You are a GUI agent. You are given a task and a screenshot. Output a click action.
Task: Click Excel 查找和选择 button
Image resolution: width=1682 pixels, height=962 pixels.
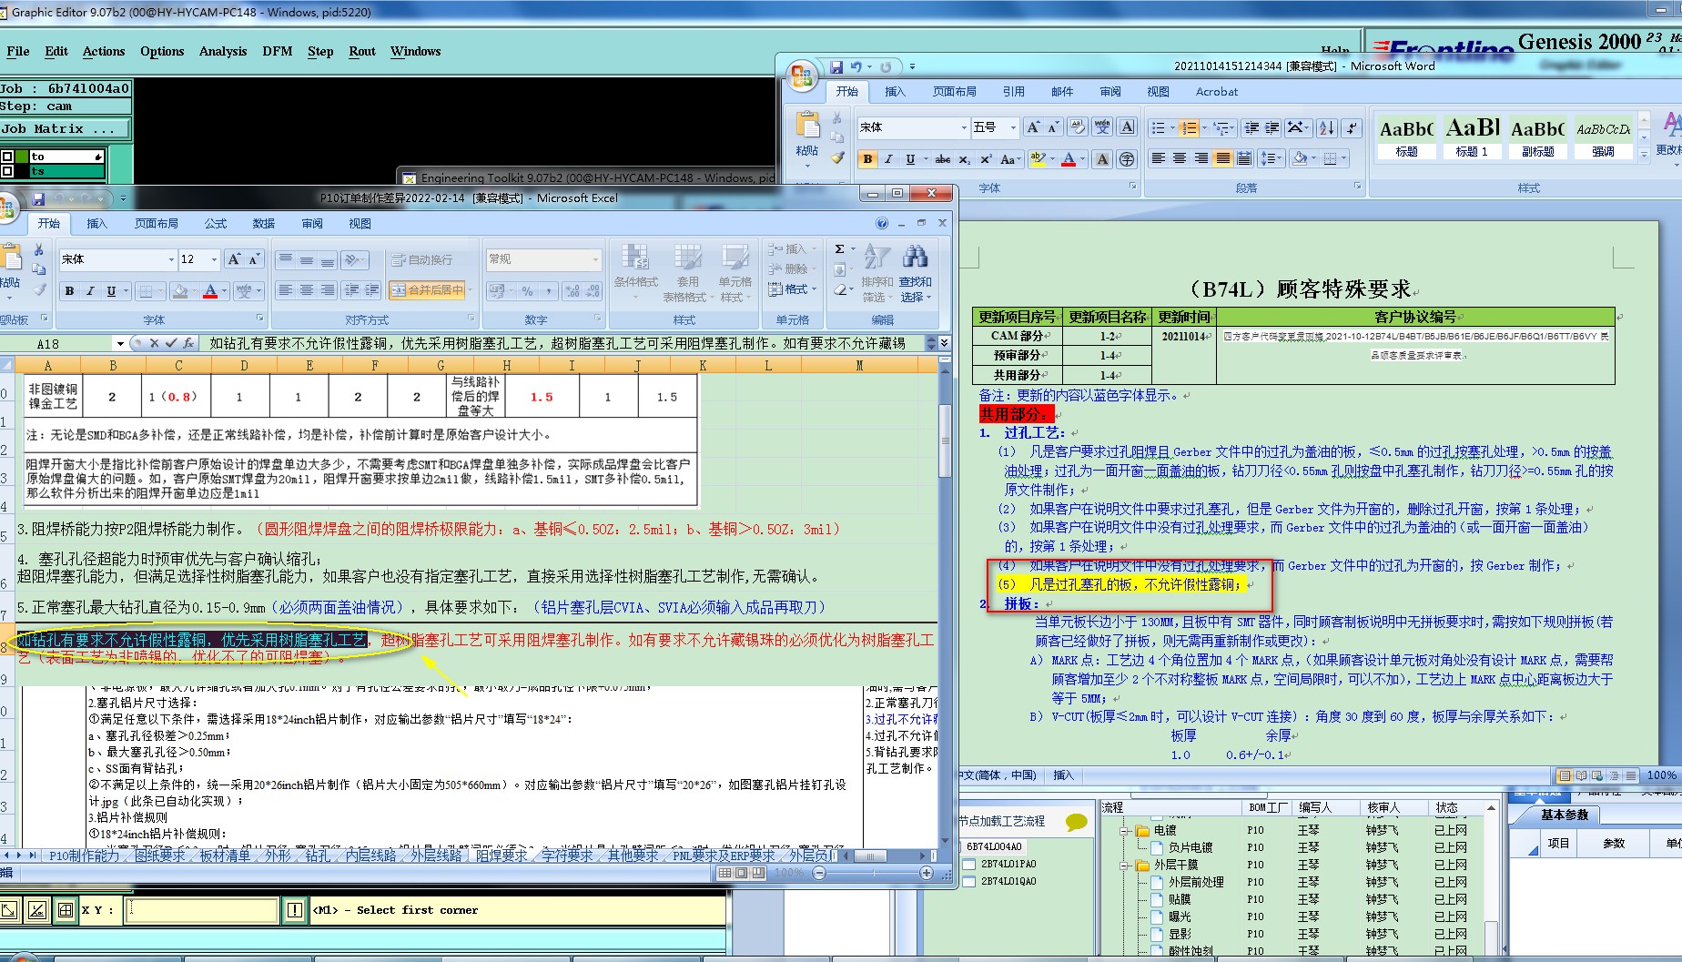(x=915, y=273)
